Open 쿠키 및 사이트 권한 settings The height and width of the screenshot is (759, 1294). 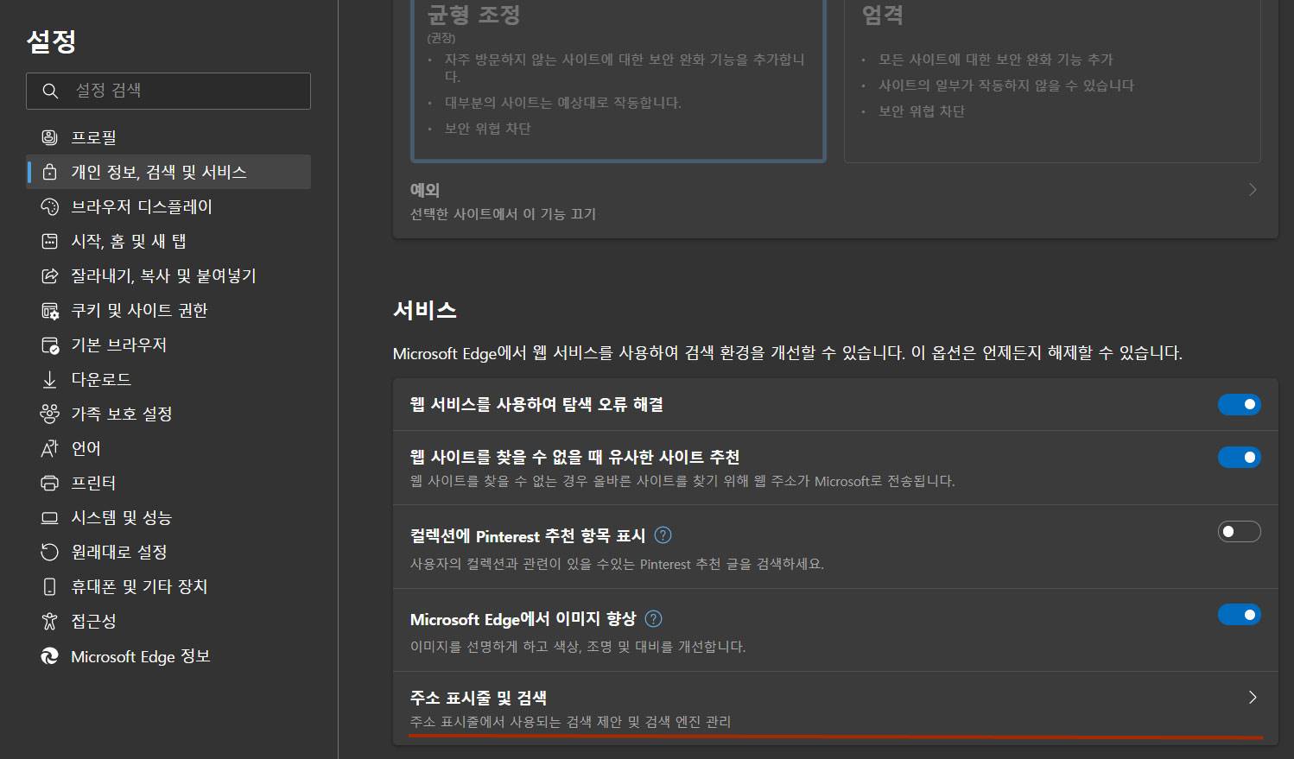168,310
